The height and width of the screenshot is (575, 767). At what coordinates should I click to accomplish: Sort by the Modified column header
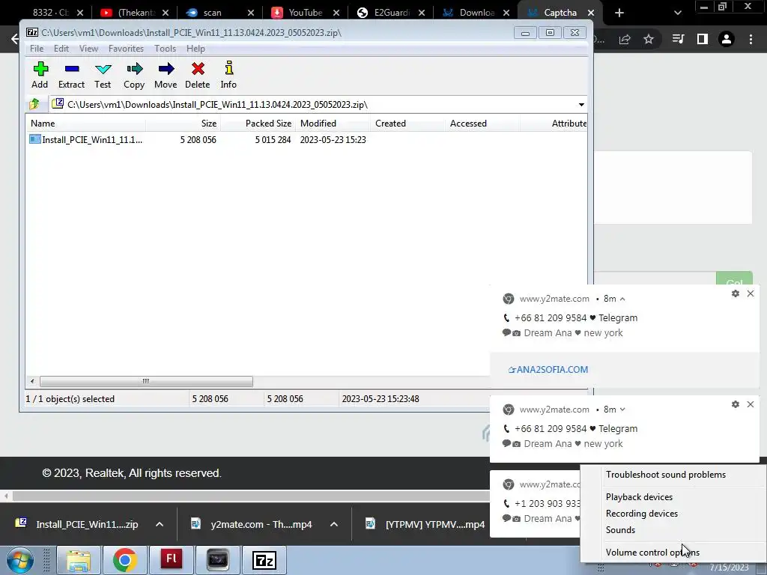pos(333,124)
